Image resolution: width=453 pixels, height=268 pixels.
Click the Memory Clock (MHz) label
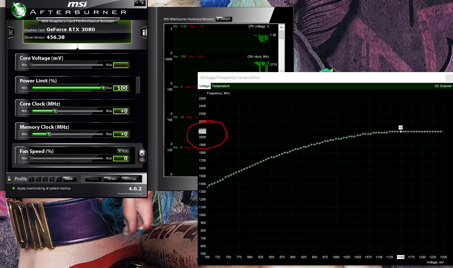point(45,127)
